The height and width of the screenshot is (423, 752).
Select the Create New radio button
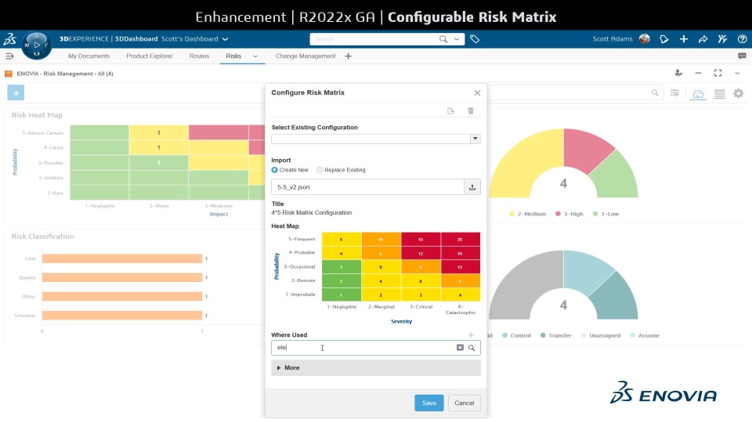point(274,170)
